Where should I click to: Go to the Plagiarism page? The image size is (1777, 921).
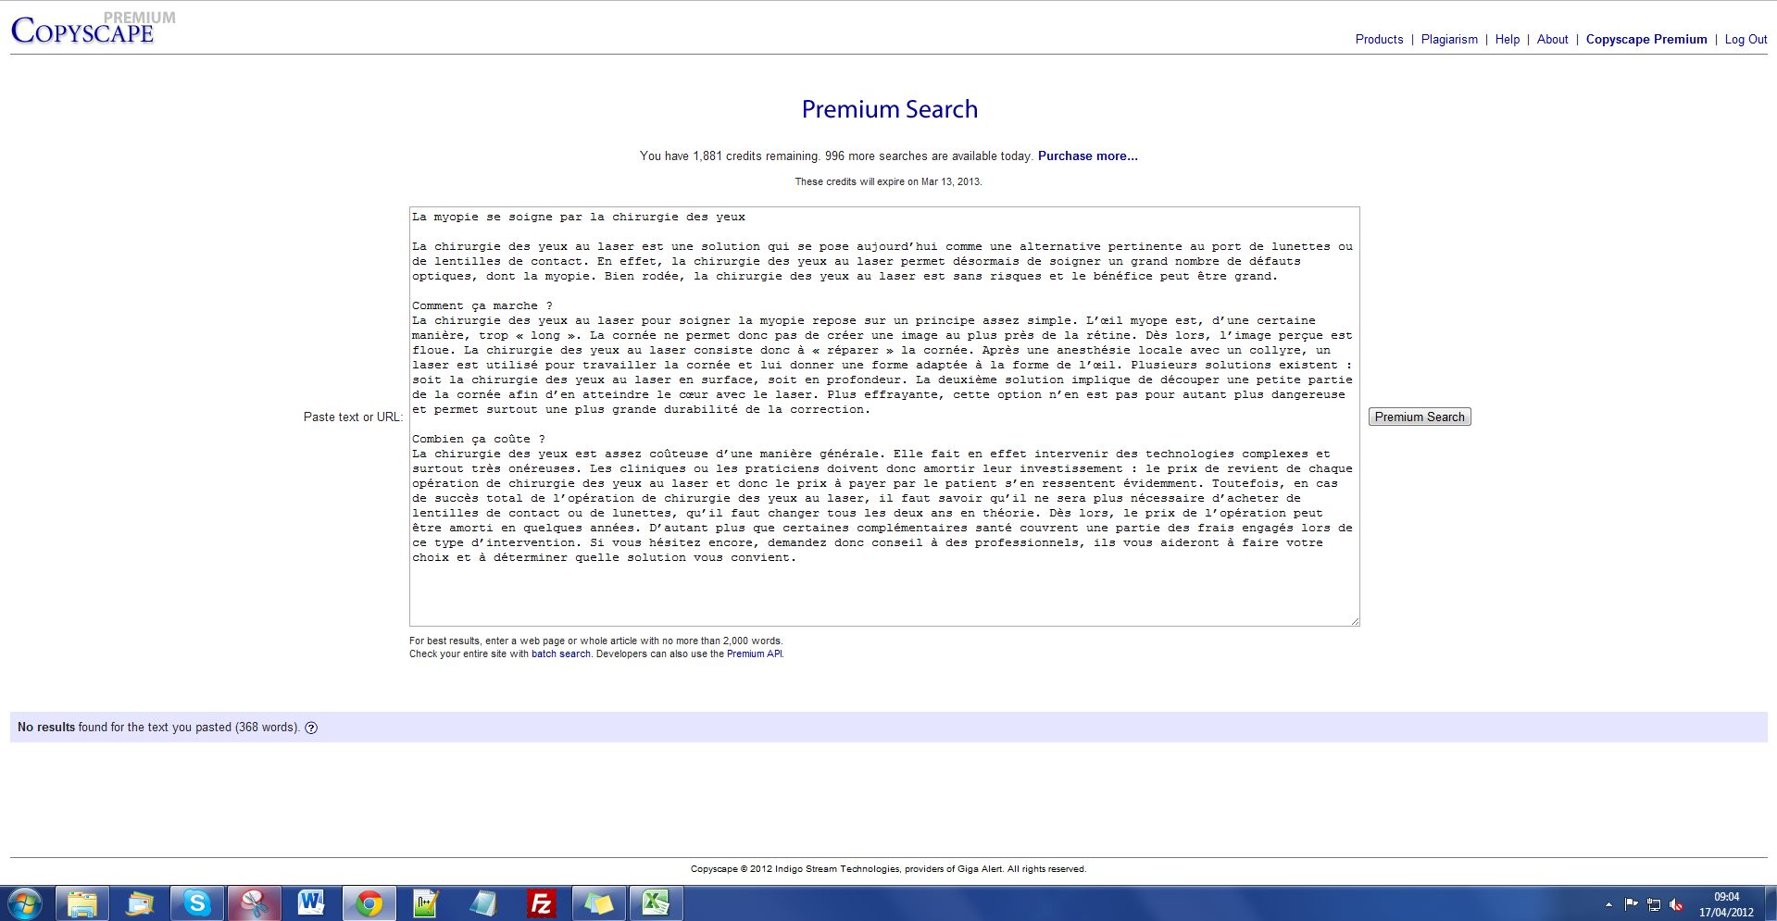pyautogui.click(x=1449, y=39)
